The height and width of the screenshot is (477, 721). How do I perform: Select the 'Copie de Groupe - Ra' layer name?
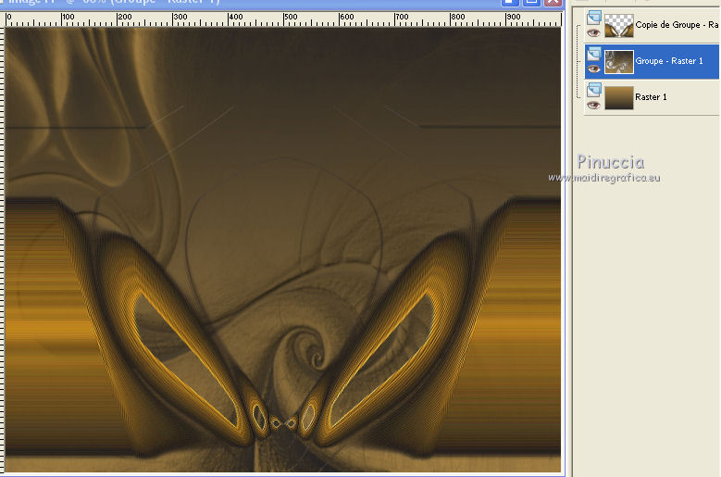[x=677, y=25]
